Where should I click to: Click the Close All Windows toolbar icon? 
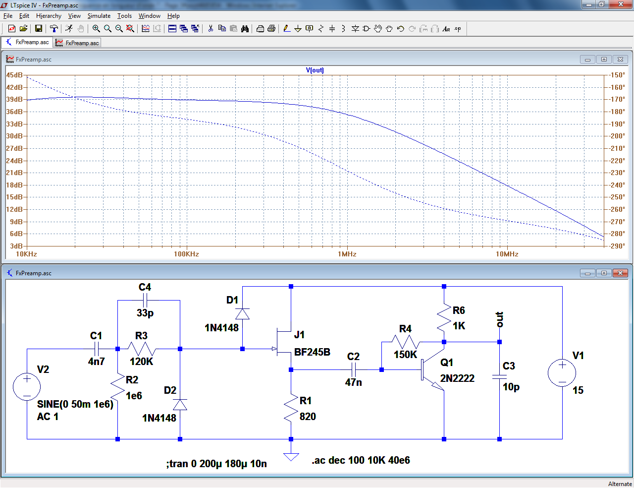click(195, 29)
